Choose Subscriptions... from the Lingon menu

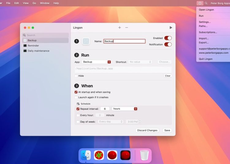click(x=208, y=32)
